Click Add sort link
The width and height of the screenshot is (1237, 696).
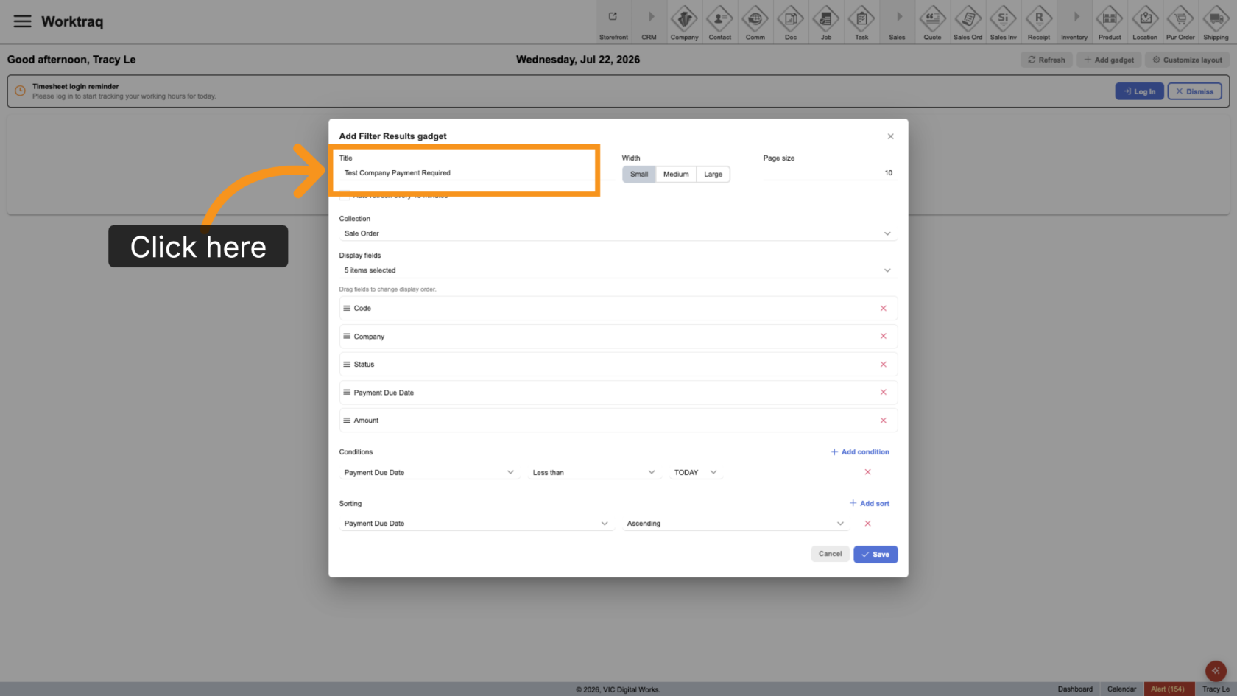click(870, 504)
